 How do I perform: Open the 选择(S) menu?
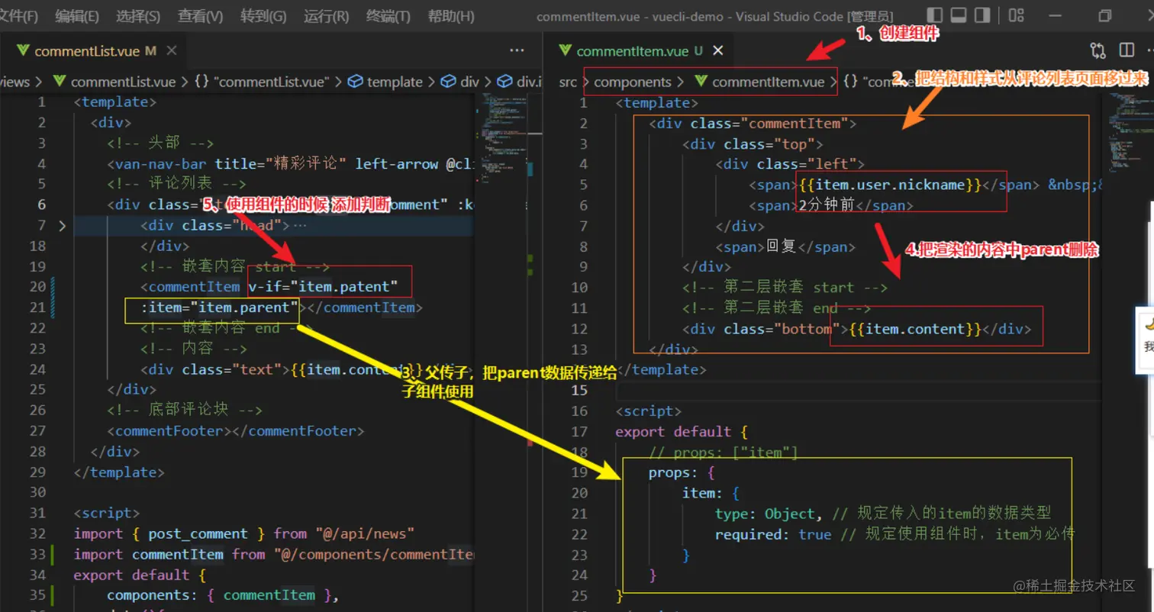pyautogui.click(x=138, y=16)
